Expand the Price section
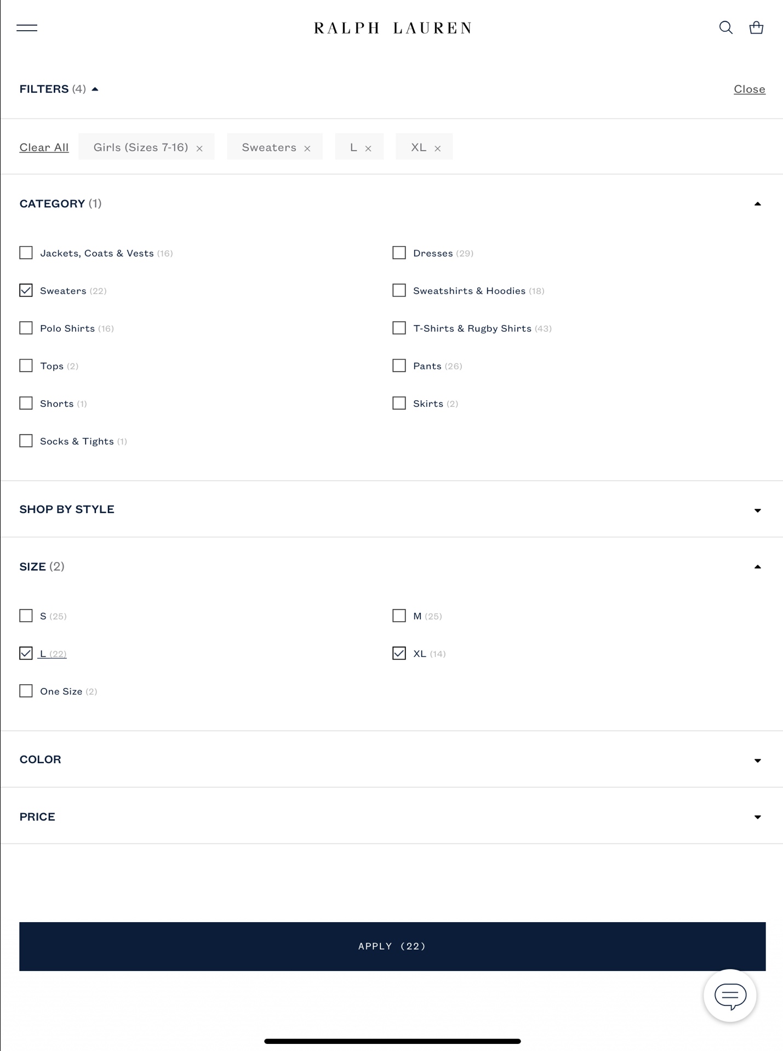 tap(757, 817)
